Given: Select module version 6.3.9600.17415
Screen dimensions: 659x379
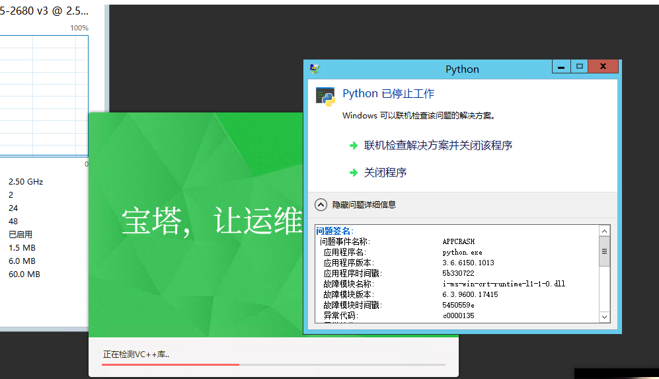Looking at the screenshot, I should click(470, 294).
